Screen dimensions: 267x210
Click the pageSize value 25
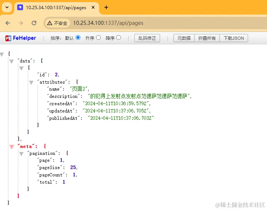coord(73,168)
